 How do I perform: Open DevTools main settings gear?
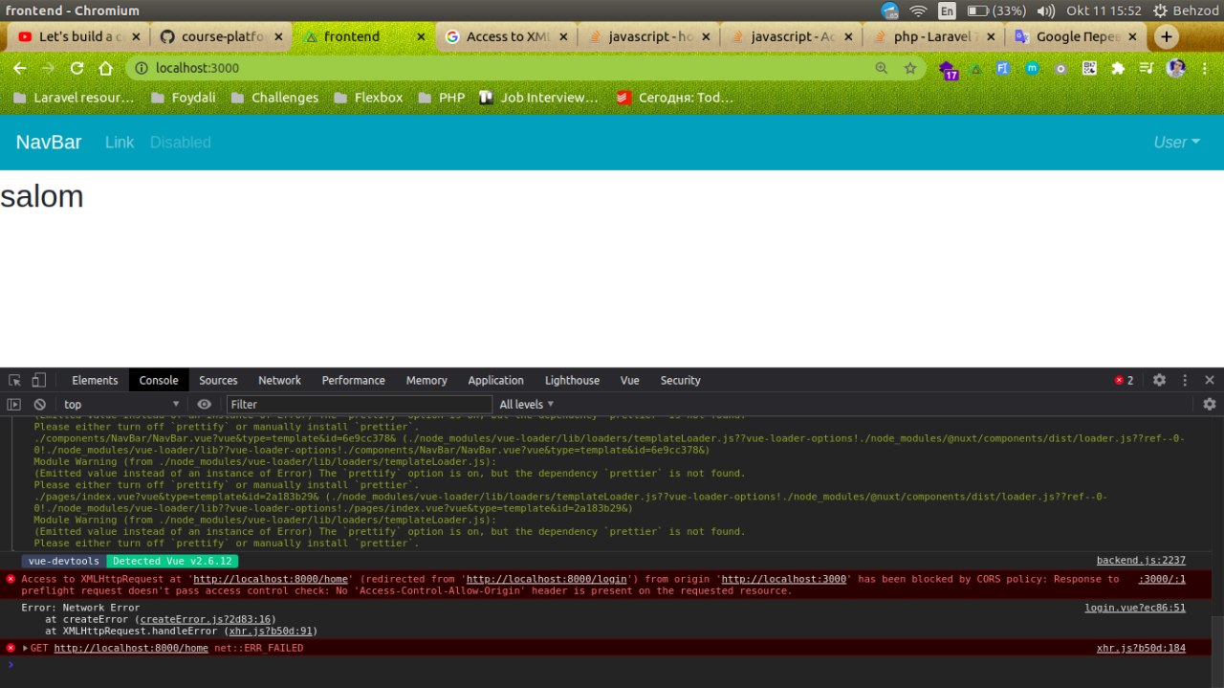[1159, 380]
